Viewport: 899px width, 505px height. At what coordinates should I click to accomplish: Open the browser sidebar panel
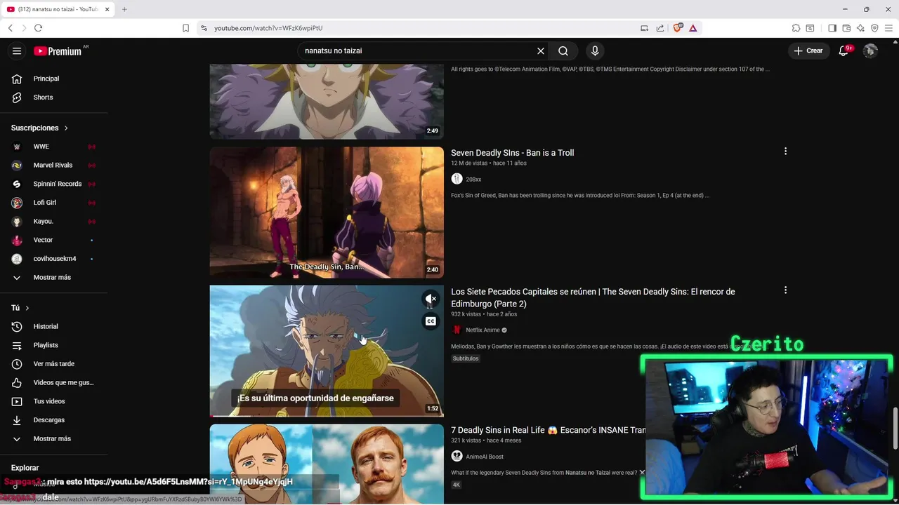(x=832, y=28)
